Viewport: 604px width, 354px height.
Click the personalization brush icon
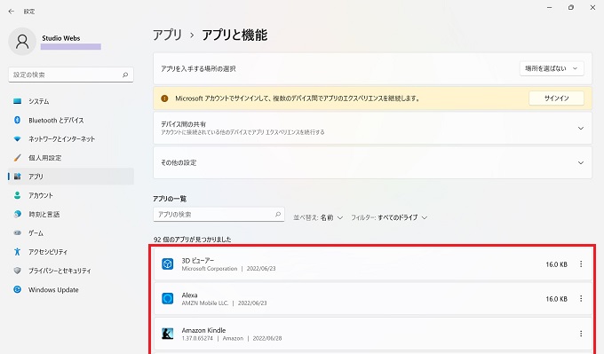[x=18, y=158]
